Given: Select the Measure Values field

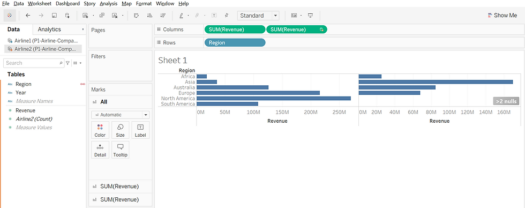Looking at the screenshot, I should coord(33,127).
